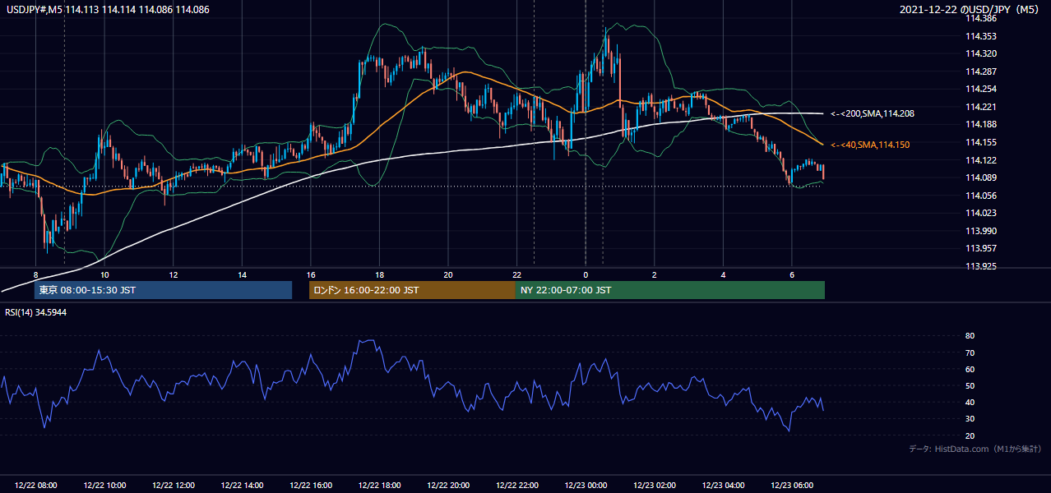Click price axis value 114.023
Viewport: 1051px width, 493px height.
pos(981,213)
